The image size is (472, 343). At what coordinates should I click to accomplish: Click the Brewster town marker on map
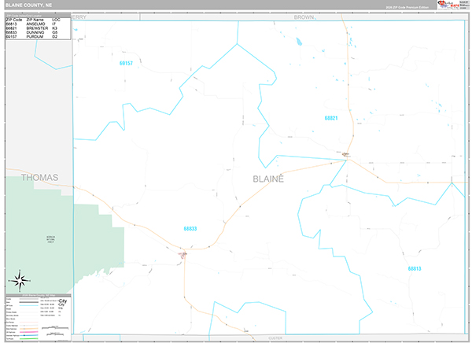pos(345,154)
